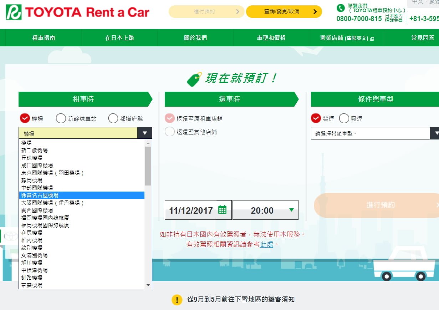The width and height of the screenshot is (439, 310).
Task: Select the 新幹線車站 radio button
Action: [x=61, y=118]
